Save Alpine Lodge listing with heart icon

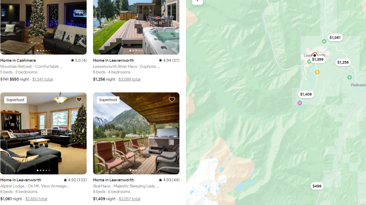click(x=79, y=100)
